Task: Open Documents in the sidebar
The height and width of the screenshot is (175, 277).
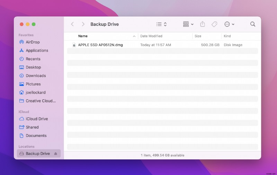Action: [x=33, y=136]
